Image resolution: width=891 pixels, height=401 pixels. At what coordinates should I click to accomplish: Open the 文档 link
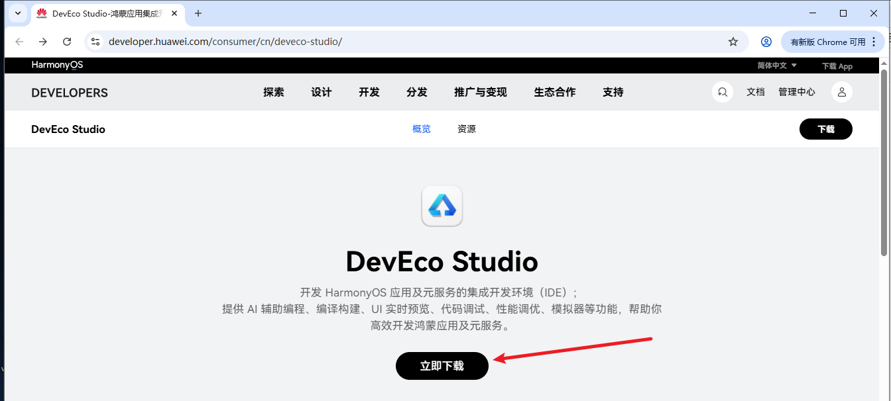756,92
